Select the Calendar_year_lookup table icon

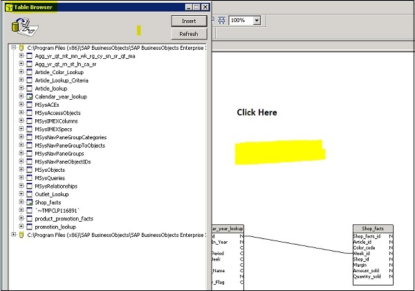30,97
